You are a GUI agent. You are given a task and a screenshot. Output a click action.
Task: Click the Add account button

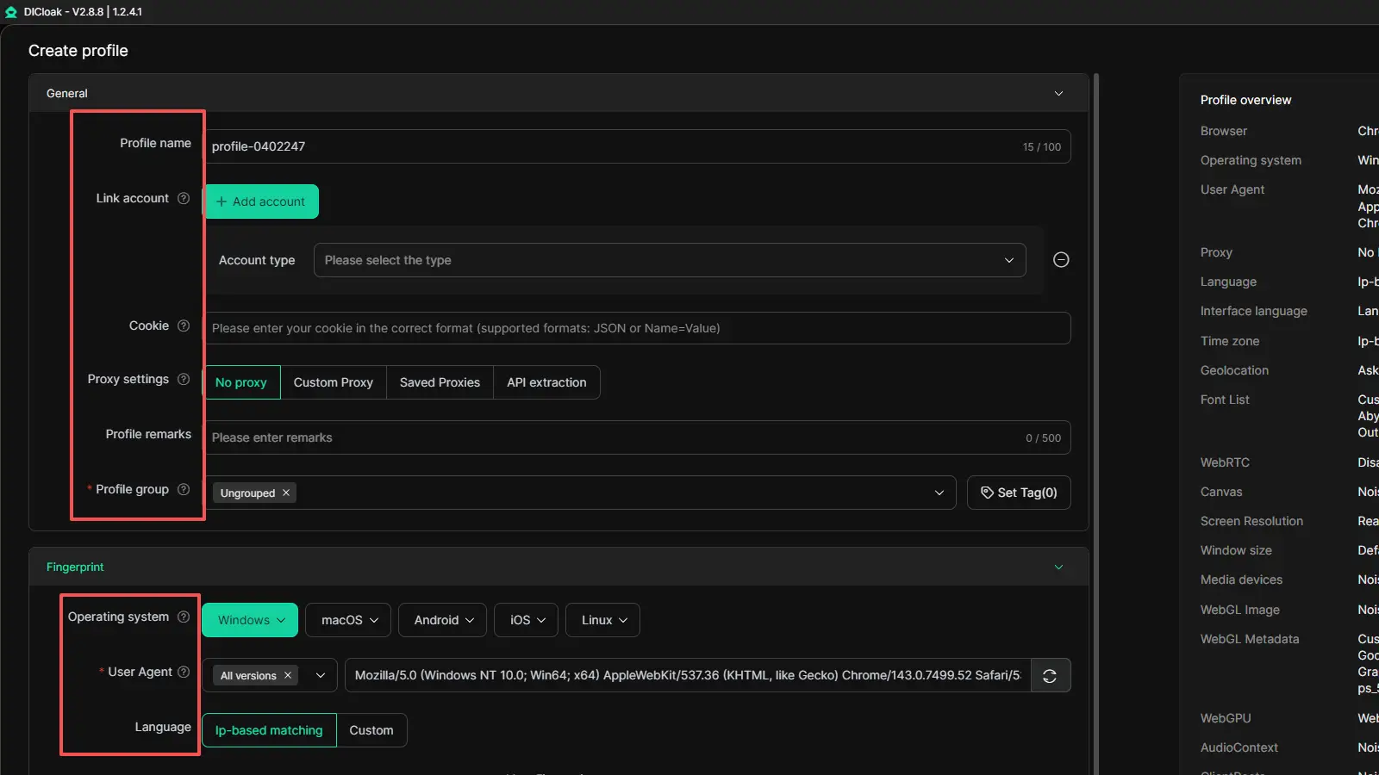click(x=261, y=201)
